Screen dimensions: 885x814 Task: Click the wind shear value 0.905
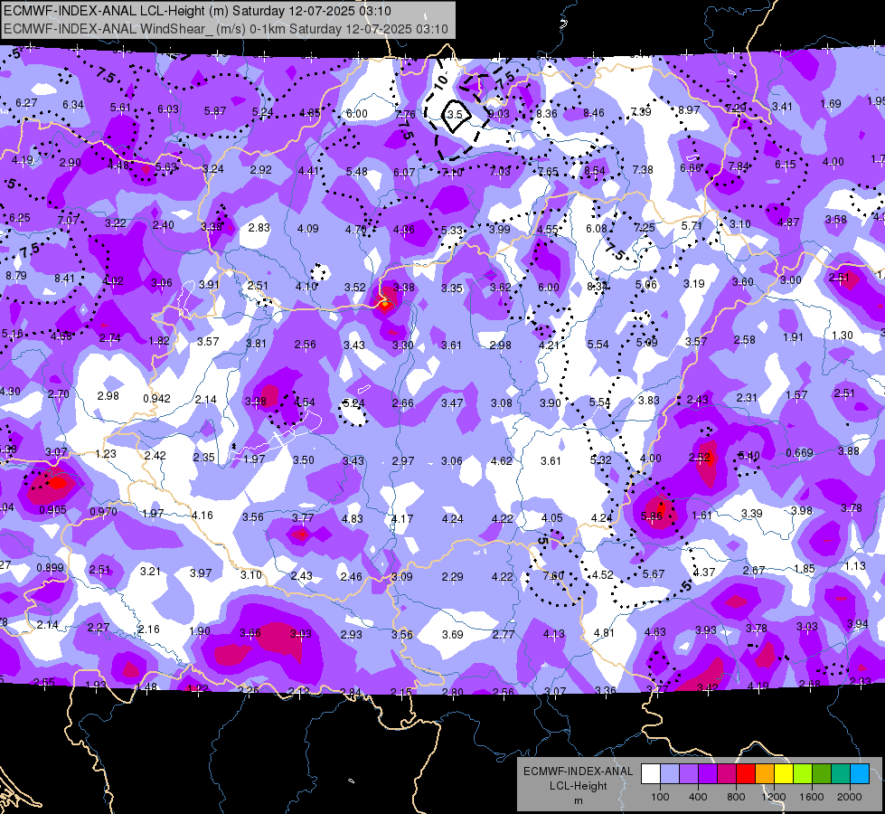point(52,509)
